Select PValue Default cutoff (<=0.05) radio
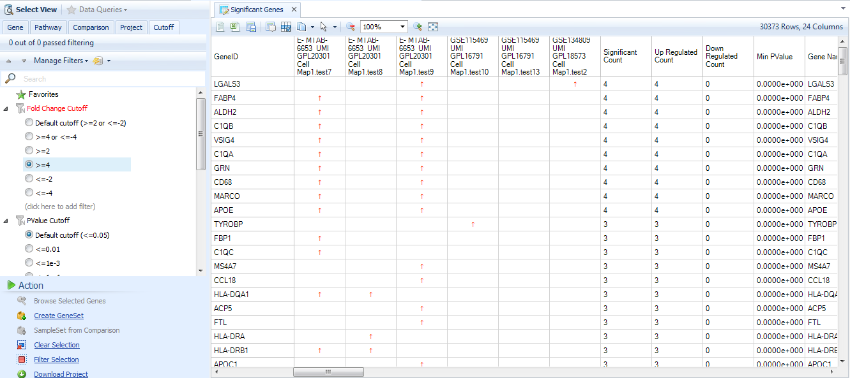Screen dimensions: 850x378 click(x=29, y=235)
